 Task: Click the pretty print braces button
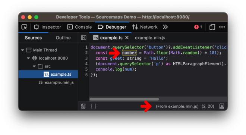click(94, 106)
